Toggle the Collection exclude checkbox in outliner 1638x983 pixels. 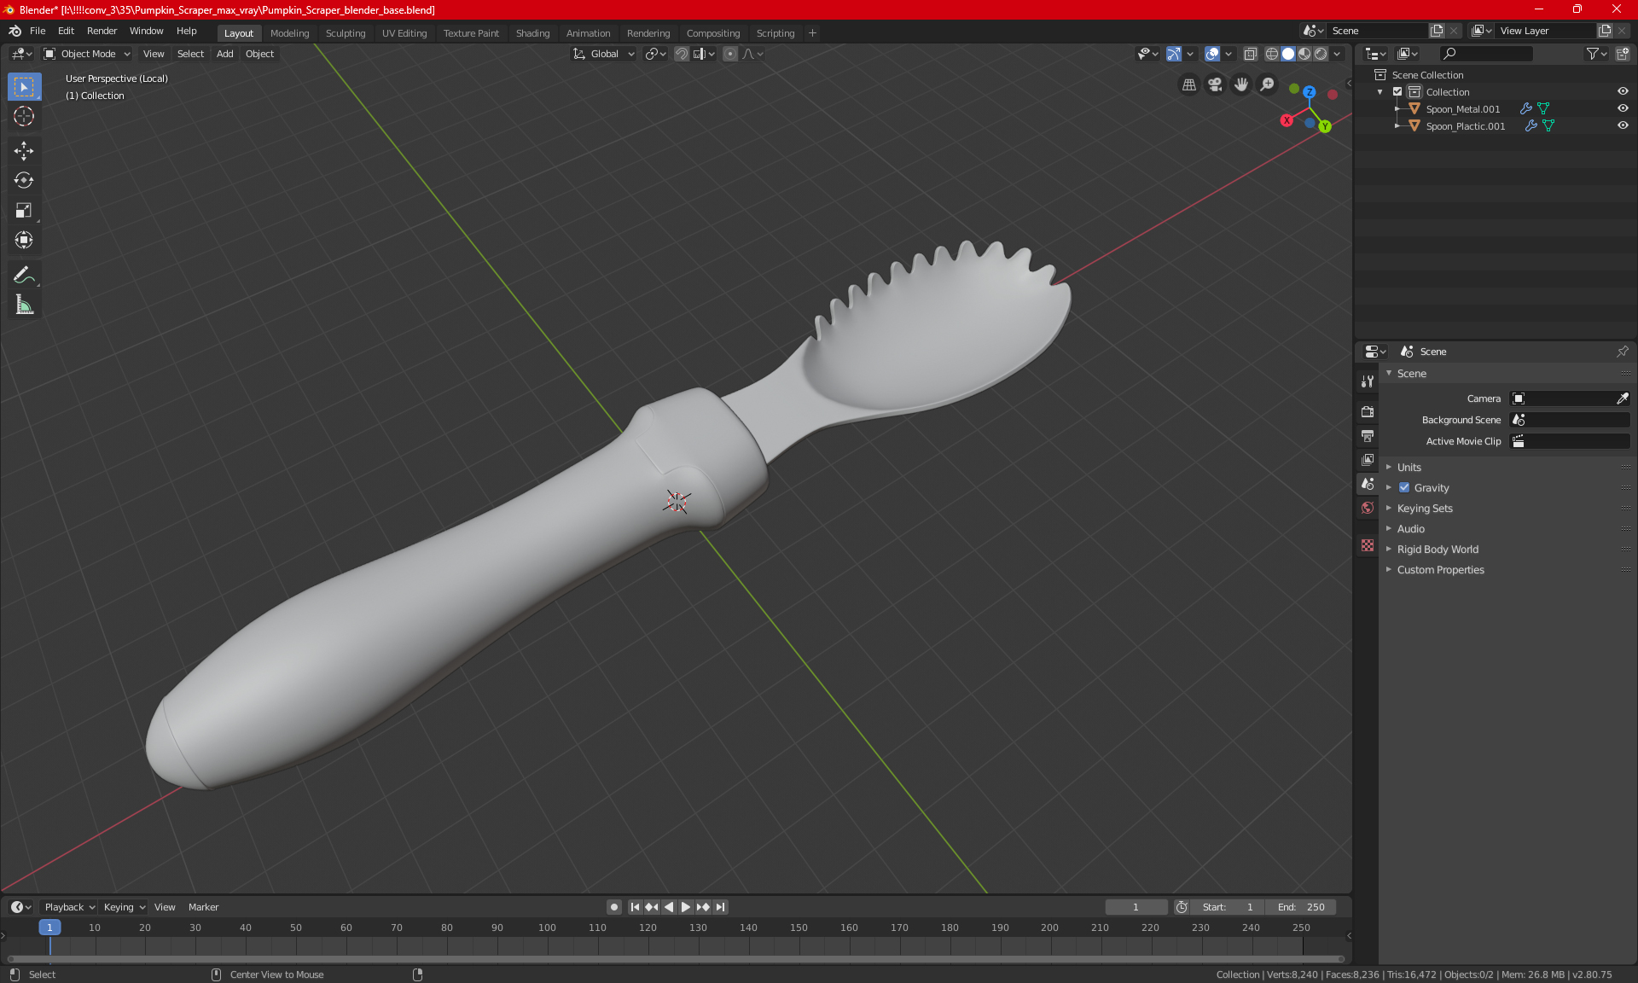click(x=1397, y=91)
